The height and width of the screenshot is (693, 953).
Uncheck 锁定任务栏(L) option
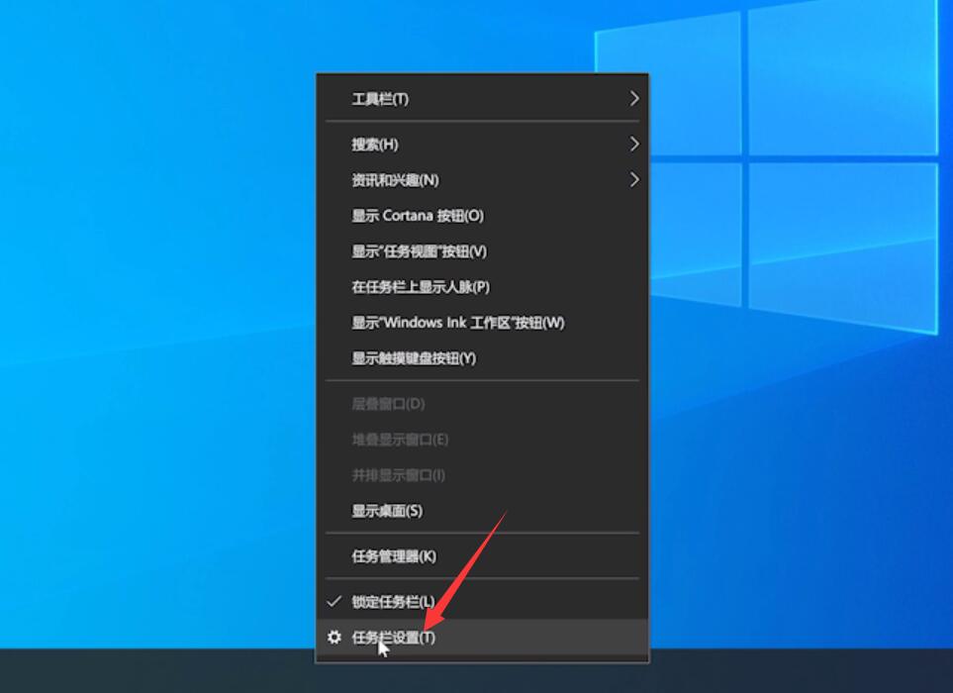coord(483,602)
